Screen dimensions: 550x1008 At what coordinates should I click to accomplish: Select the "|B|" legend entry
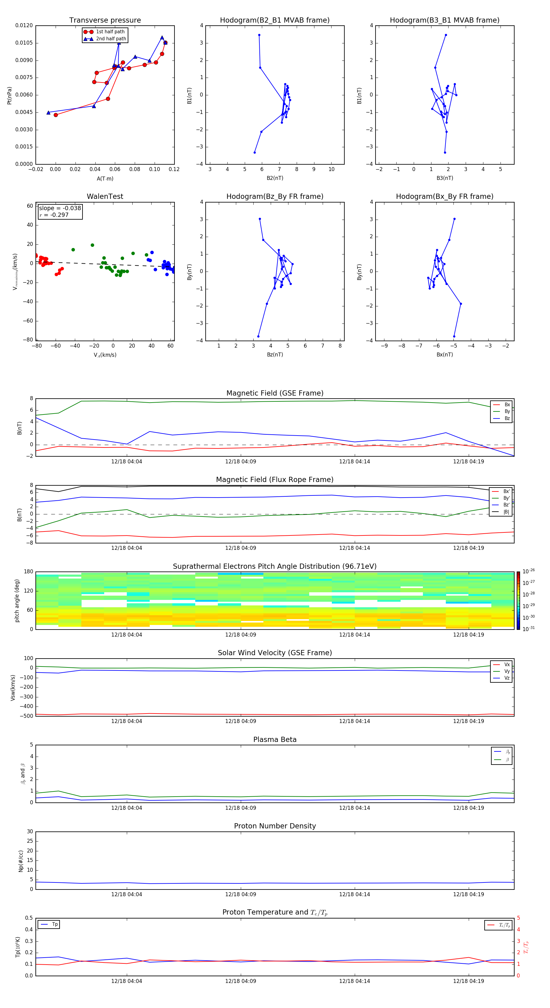501,512
